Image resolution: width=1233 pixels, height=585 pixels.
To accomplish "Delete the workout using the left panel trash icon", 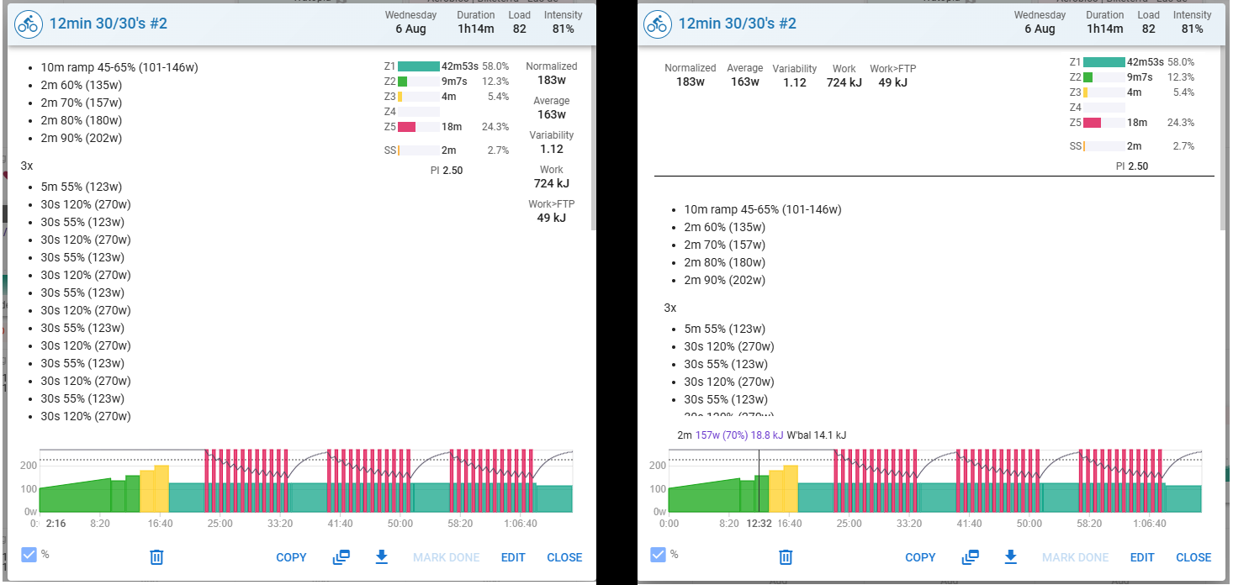I will (x=156, y=557).
